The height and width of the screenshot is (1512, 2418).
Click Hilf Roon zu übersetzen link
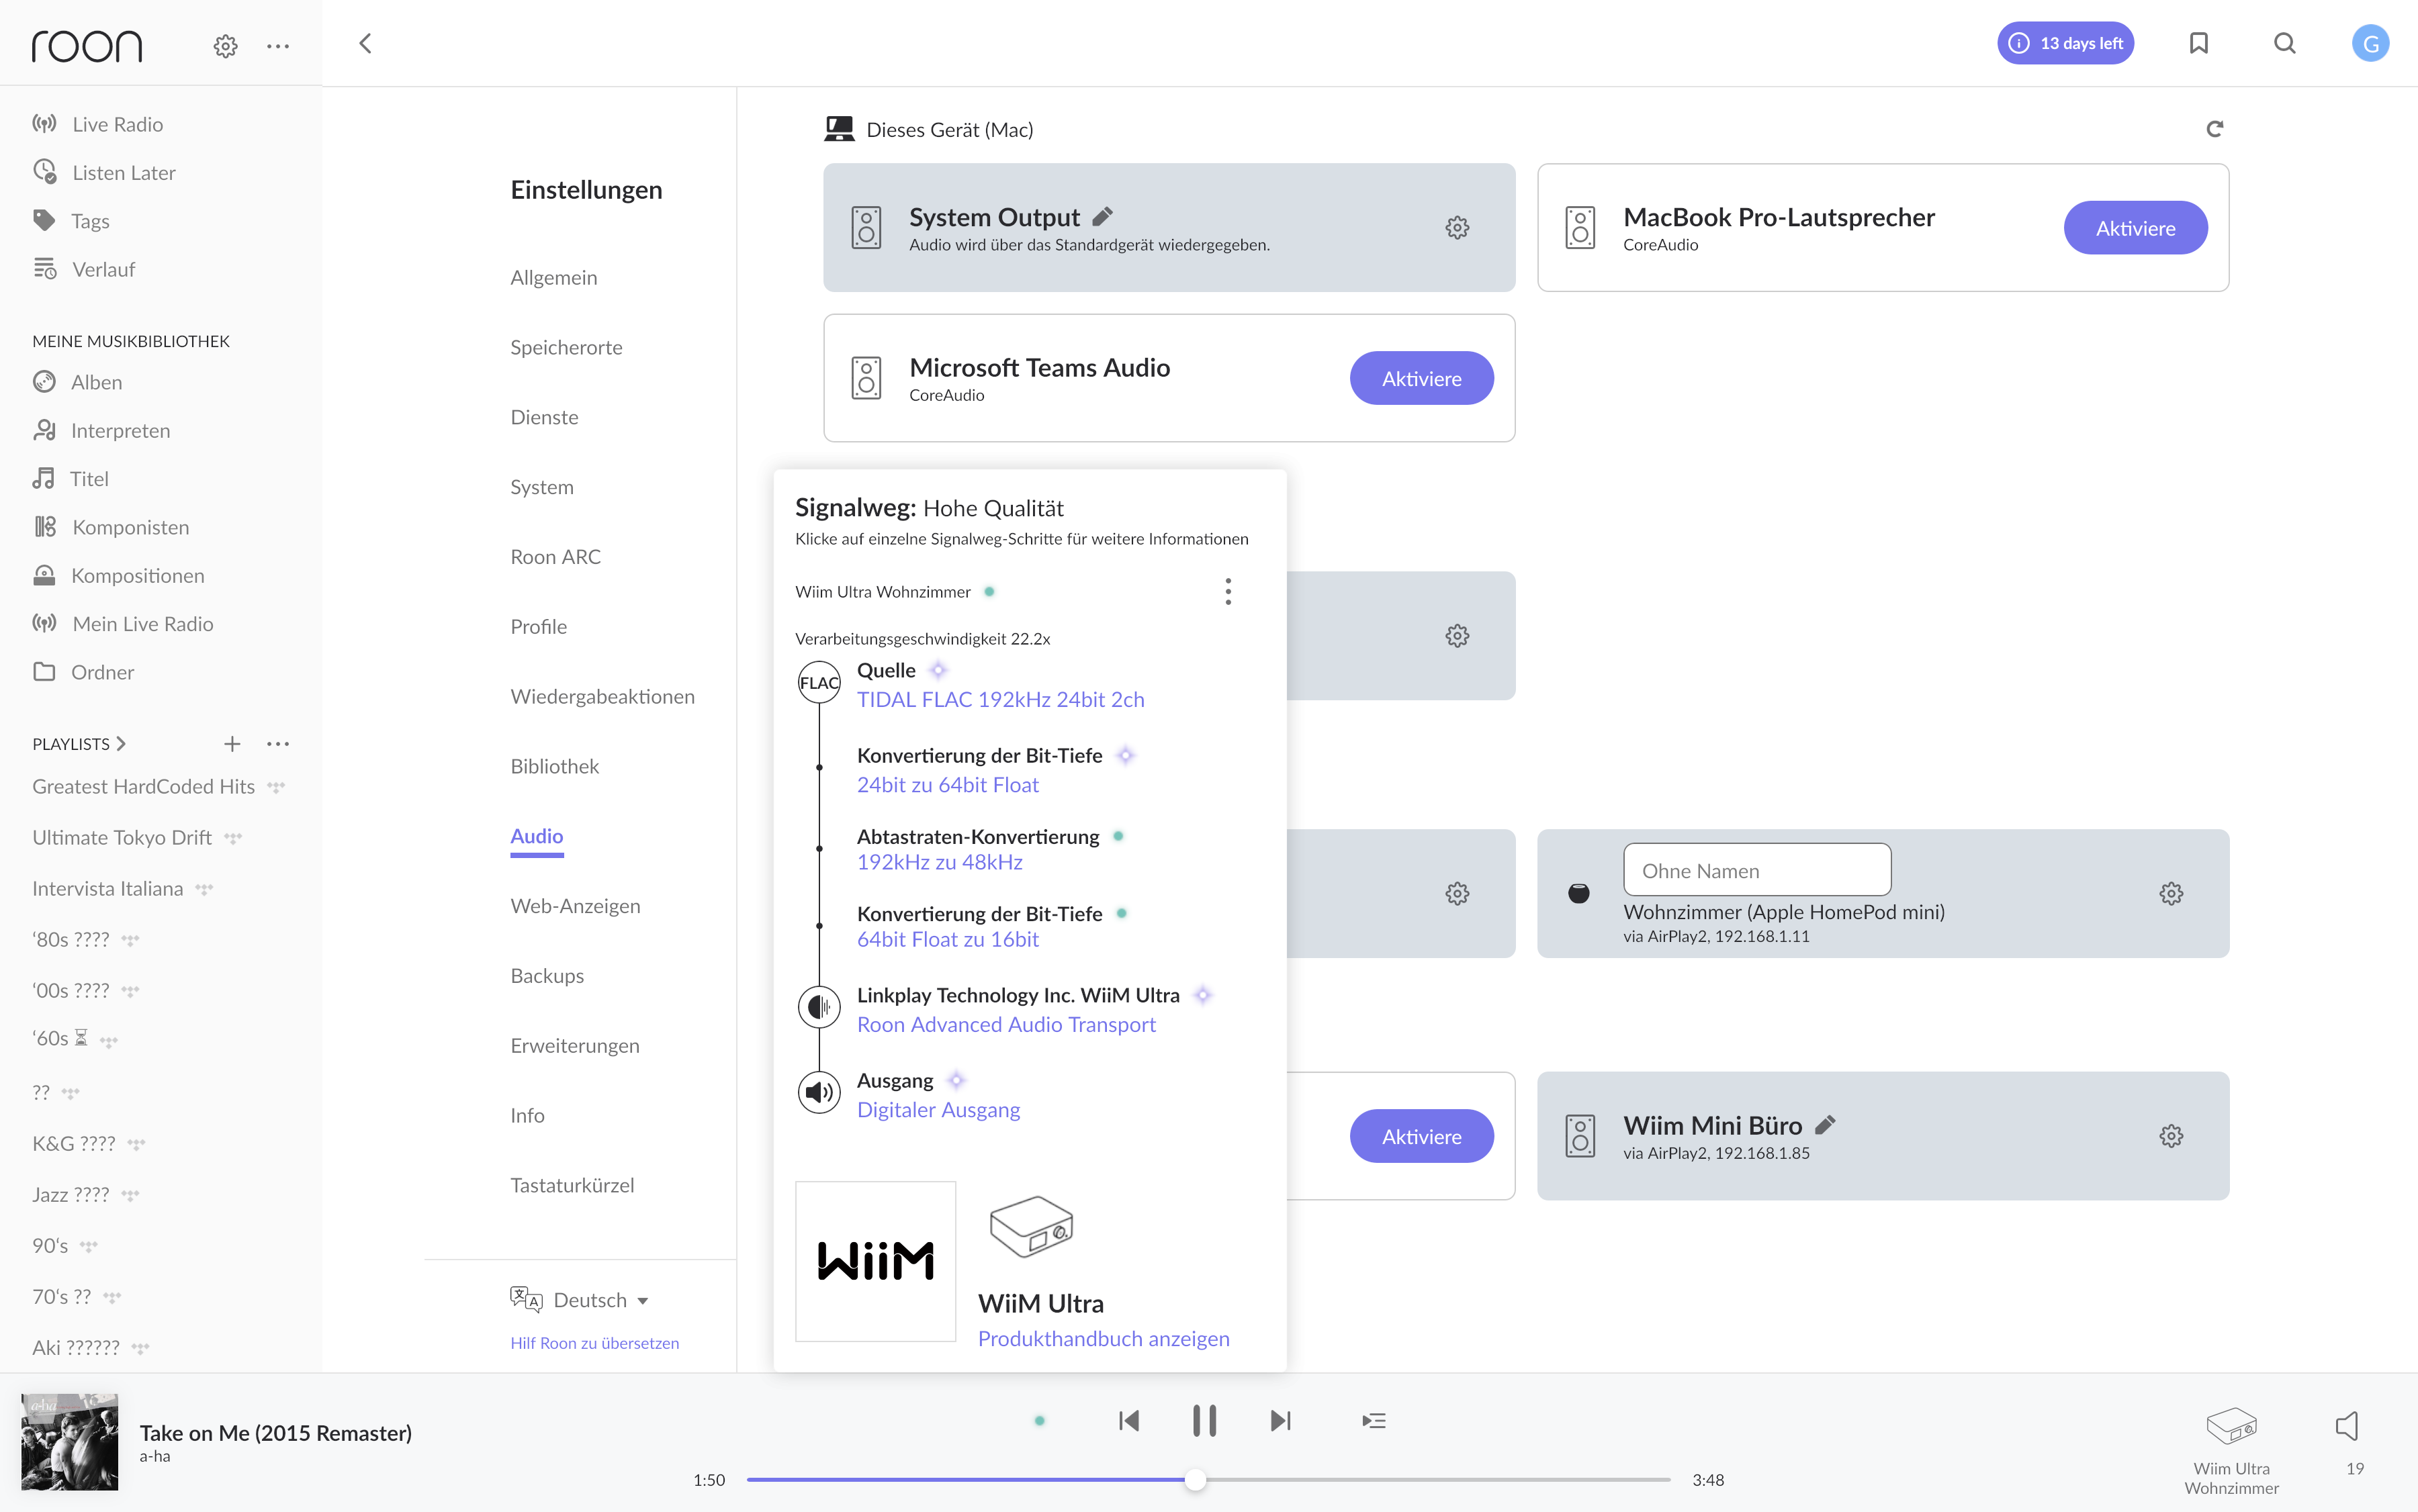pos(594,1343)
